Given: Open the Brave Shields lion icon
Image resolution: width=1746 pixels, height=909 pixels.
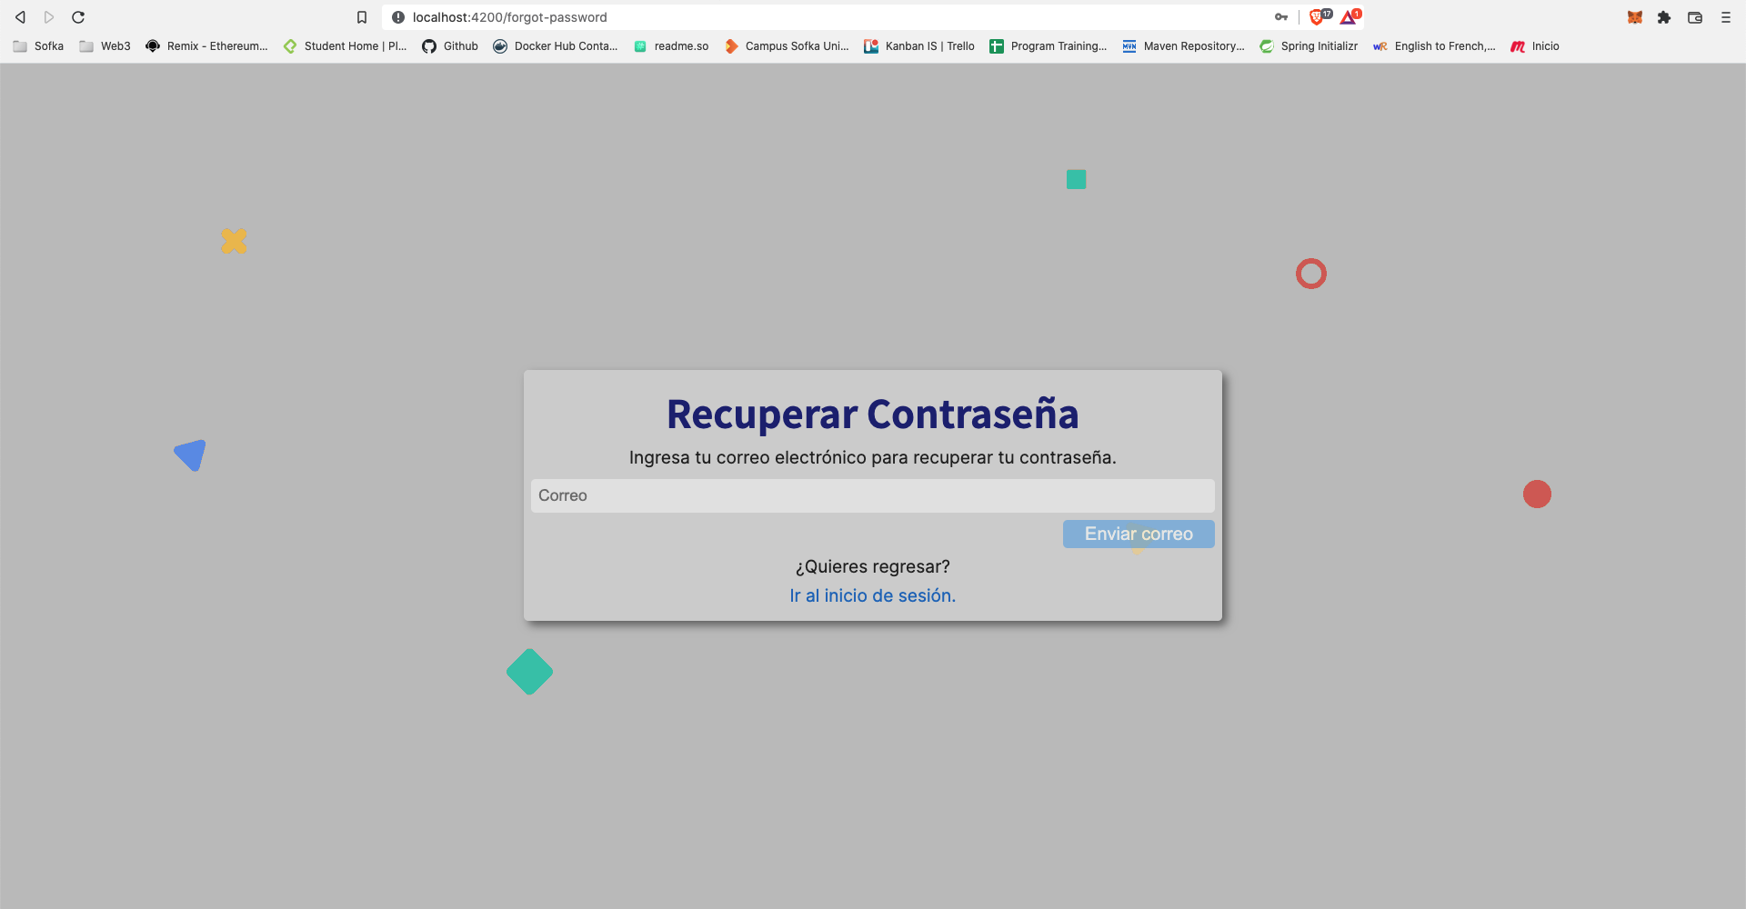Looking at the screenshot, I should [x=1316, y=16].
